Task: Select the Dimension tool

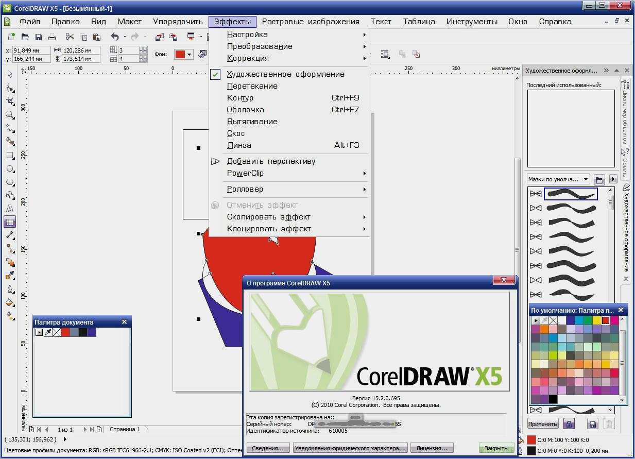Action: (10, 235)
